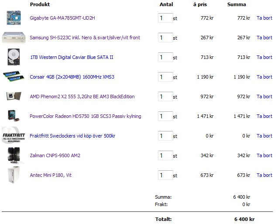Click quantity field for Corsair 4GB memory

coord(165,77)
